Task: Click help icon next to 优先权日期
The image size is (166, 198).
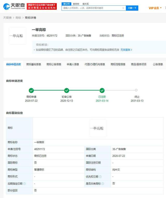Action: pos(100,177)
